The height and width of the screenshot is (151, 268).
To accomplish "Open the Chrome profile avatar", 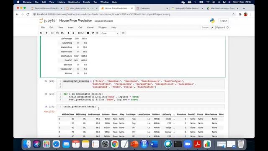I will tap(246, 14).
